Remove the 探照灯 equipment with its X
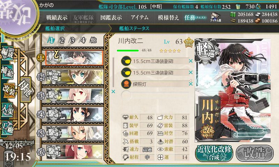 click(x=191, y=84)
